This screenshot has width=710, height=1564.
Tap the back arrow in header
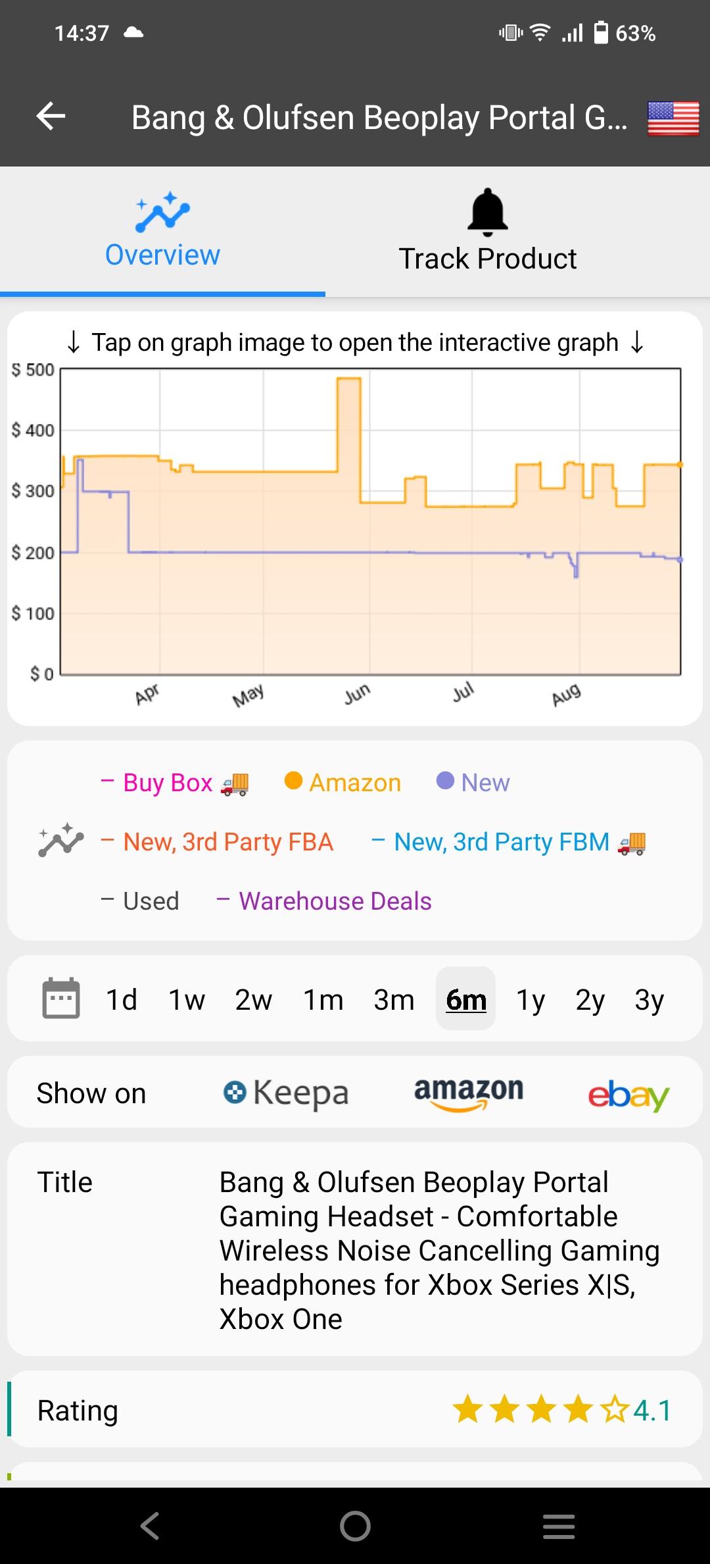51,117
